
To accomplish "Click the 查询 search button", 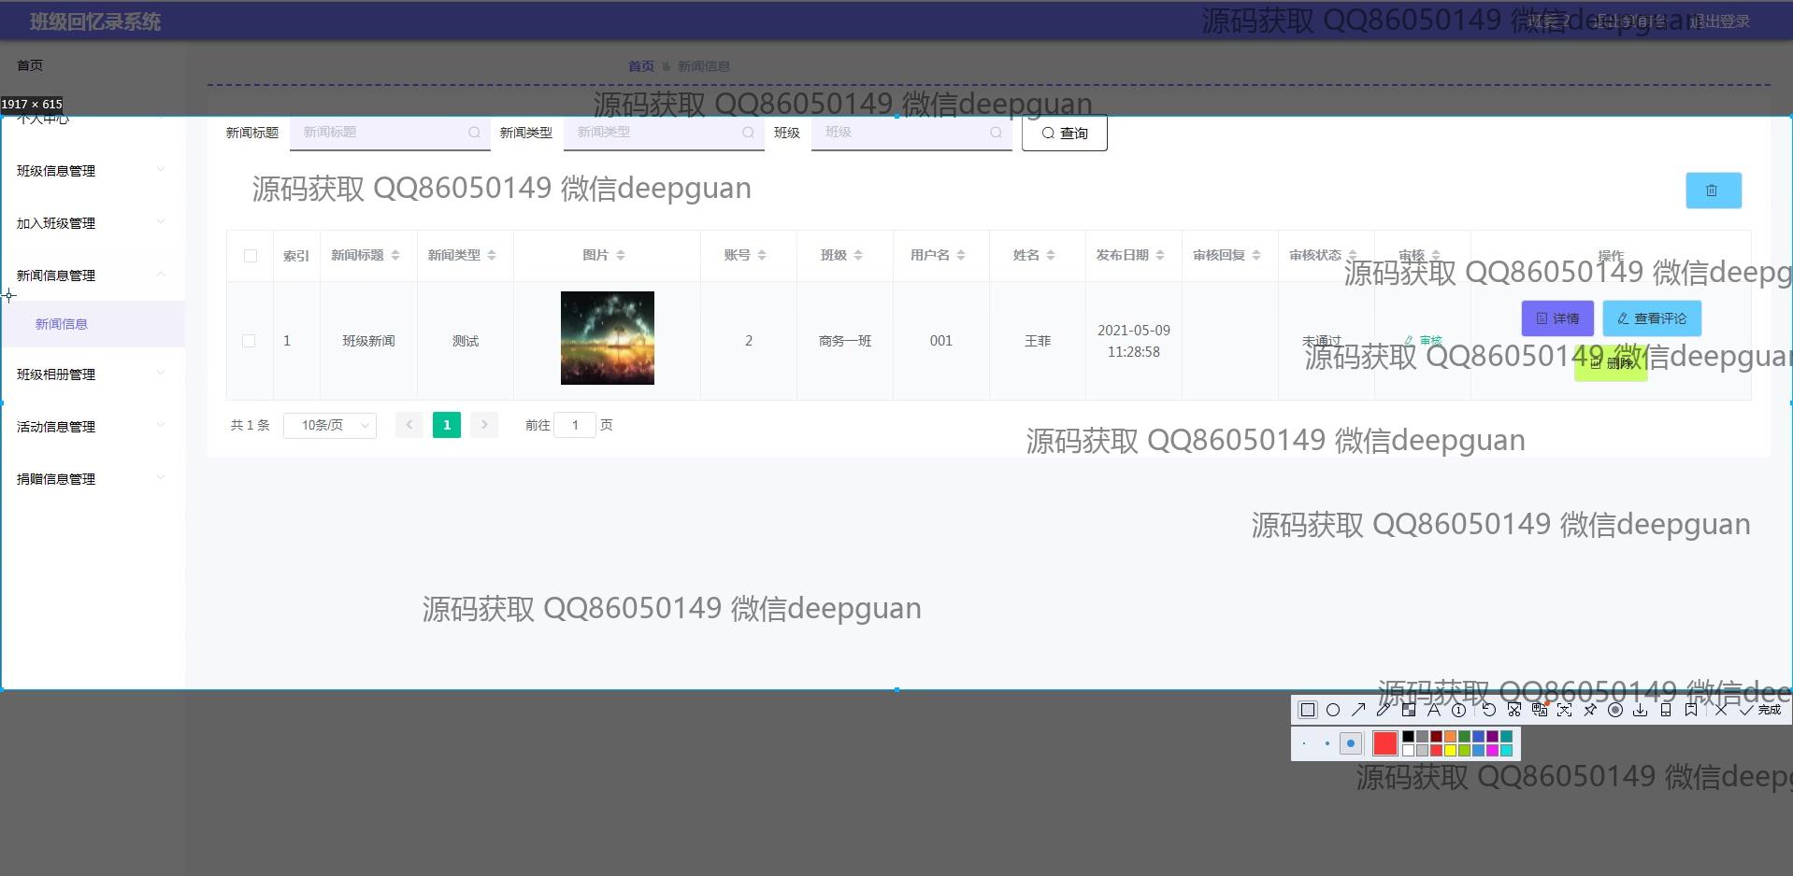I will tap(1064, 134).
